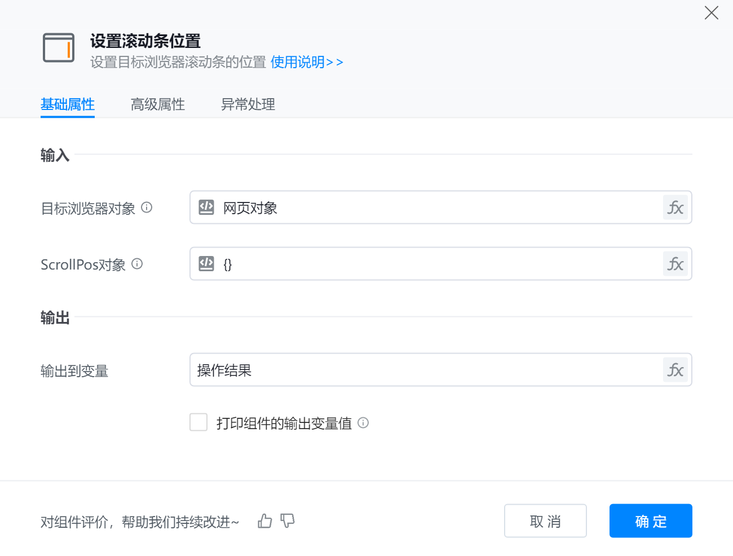This screenshot has width=733, height=556.
Task: Enable 打印组件的输出变量值 checkbox
Action: click(x=198, y=422)
